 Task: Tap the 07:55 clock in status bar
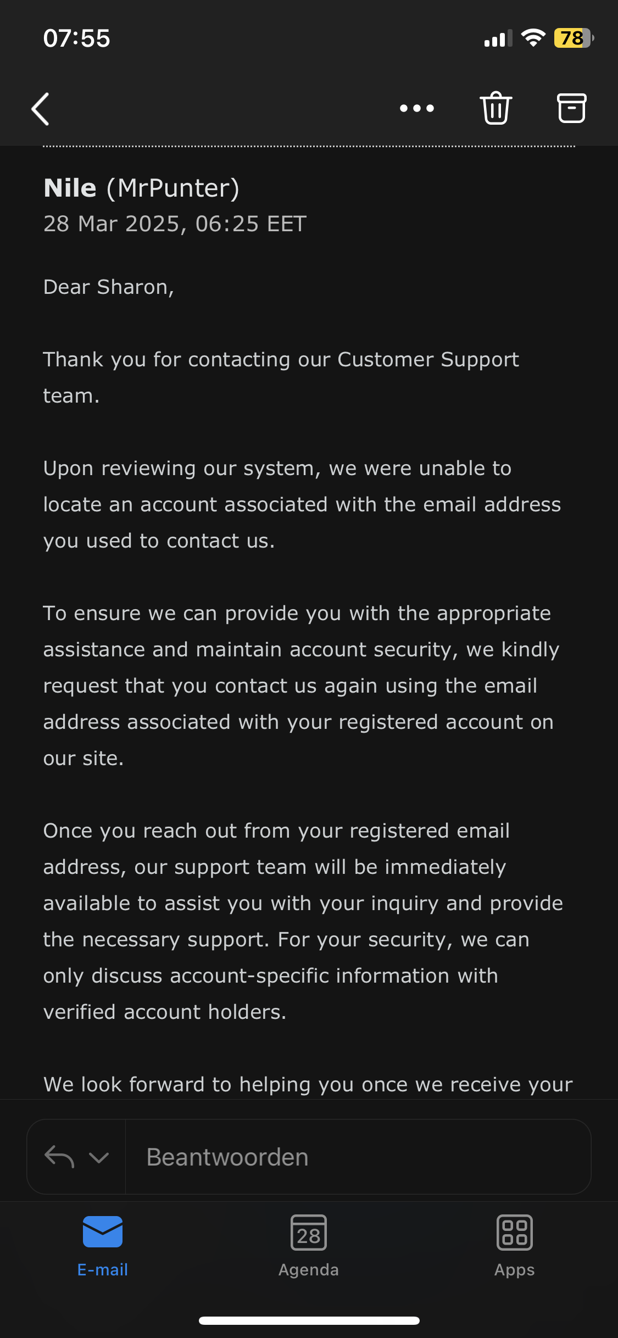click(77, 38)
